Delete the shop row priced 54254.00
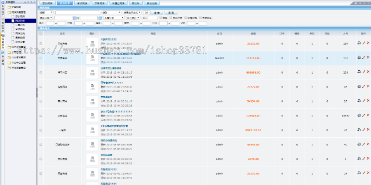371x185 pixels. pos(368,101)
